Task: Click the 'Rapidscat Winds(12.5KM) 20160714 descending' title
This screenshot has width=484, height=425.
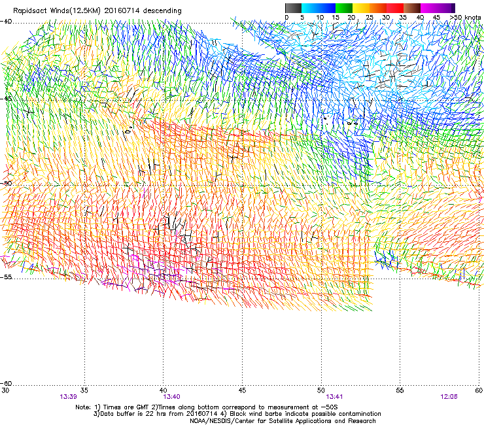Action: [97, 11]
